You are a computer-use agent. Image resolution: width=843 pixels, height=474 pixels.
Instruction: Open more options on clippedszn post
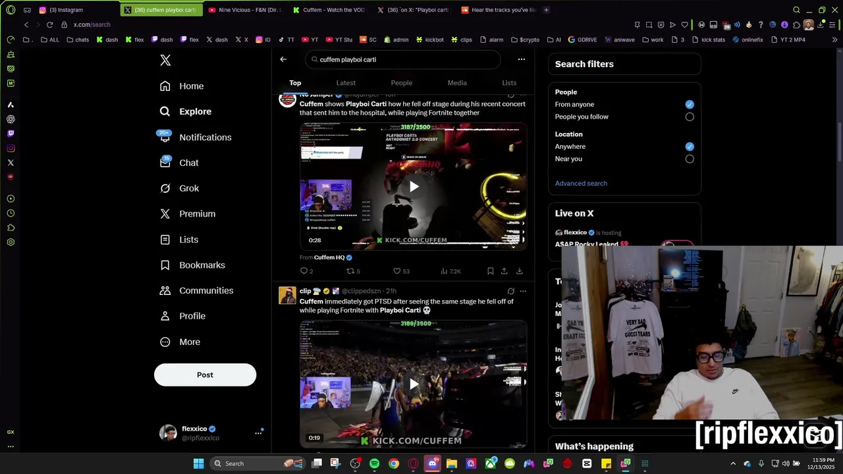(523, 291)
